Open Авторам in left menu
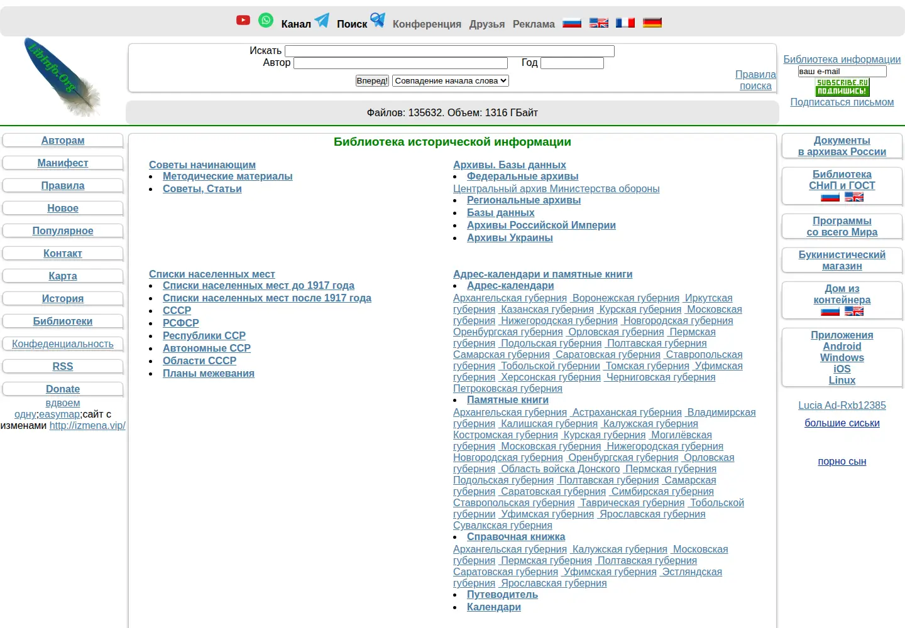Screen dimensions: 905x628 63,141
